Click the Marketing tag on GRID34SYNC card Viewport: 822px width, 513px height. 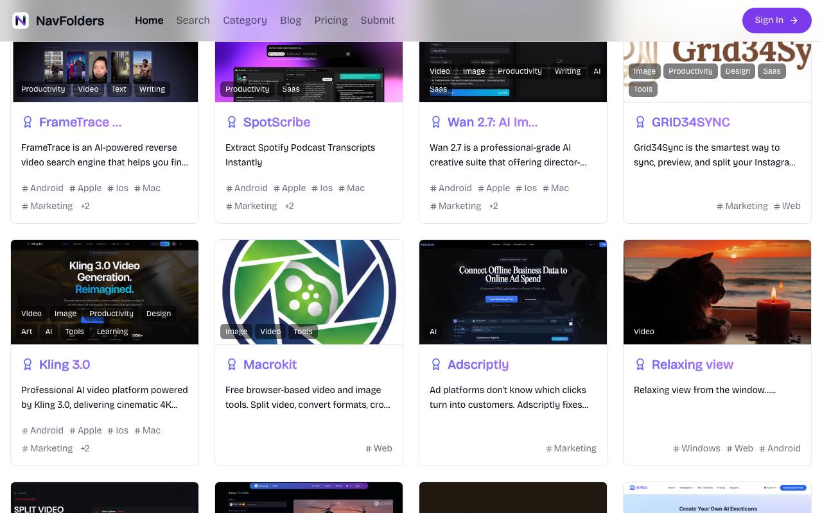coord(742,206)
